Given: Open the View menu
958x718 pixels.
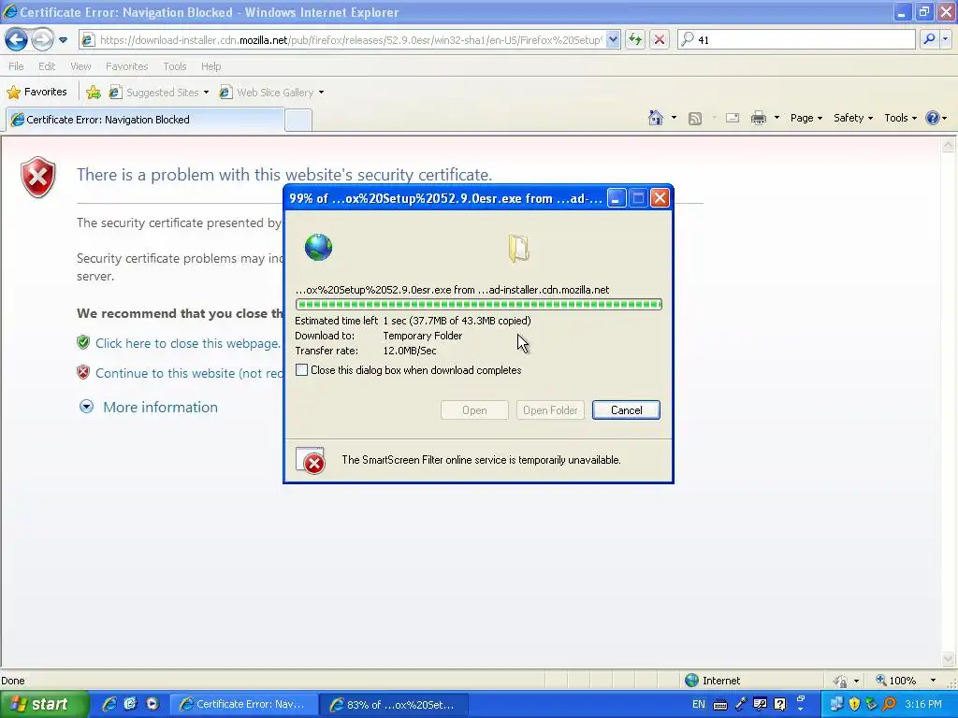Looking at the screenshot, I should [x=80, y=66].
